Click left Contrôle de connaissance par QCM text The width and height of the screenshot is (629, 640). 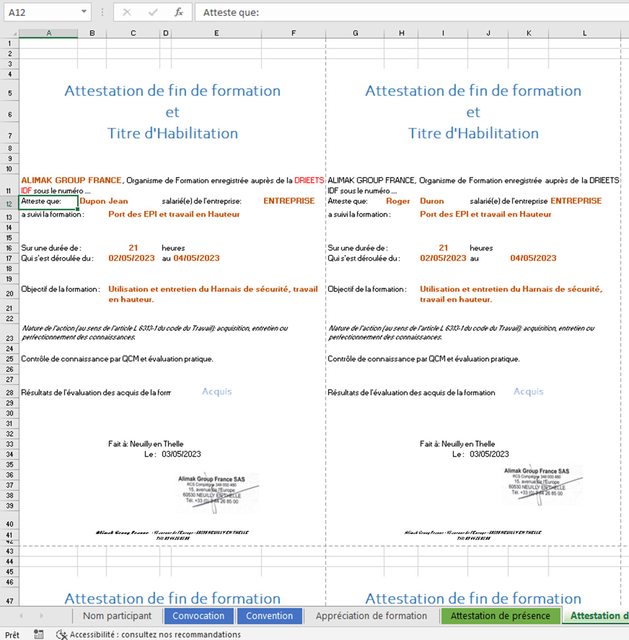tap(117, 359)
